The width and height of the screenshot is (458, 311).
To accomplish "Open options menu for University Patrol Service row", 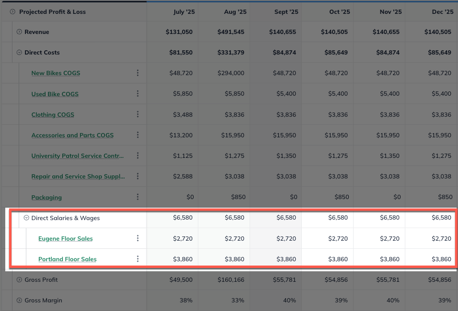I will (x=137, y=156).
